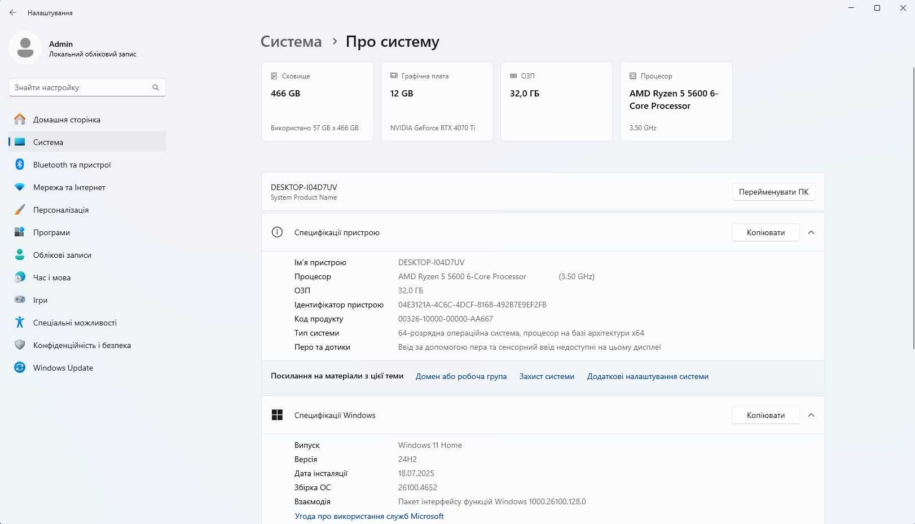Image resolution: width=915 pixels, height=524 pixels.
Task: Click the Персоналізація brush icon
Action: pyautogui.click(x=20, y=210)
